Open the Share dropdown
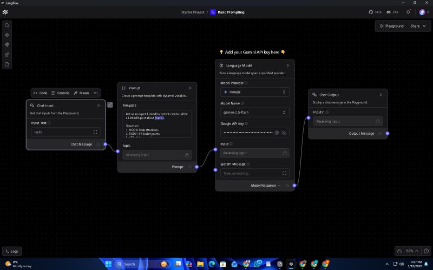Screen dimensions: 433x270 [418, 26]
